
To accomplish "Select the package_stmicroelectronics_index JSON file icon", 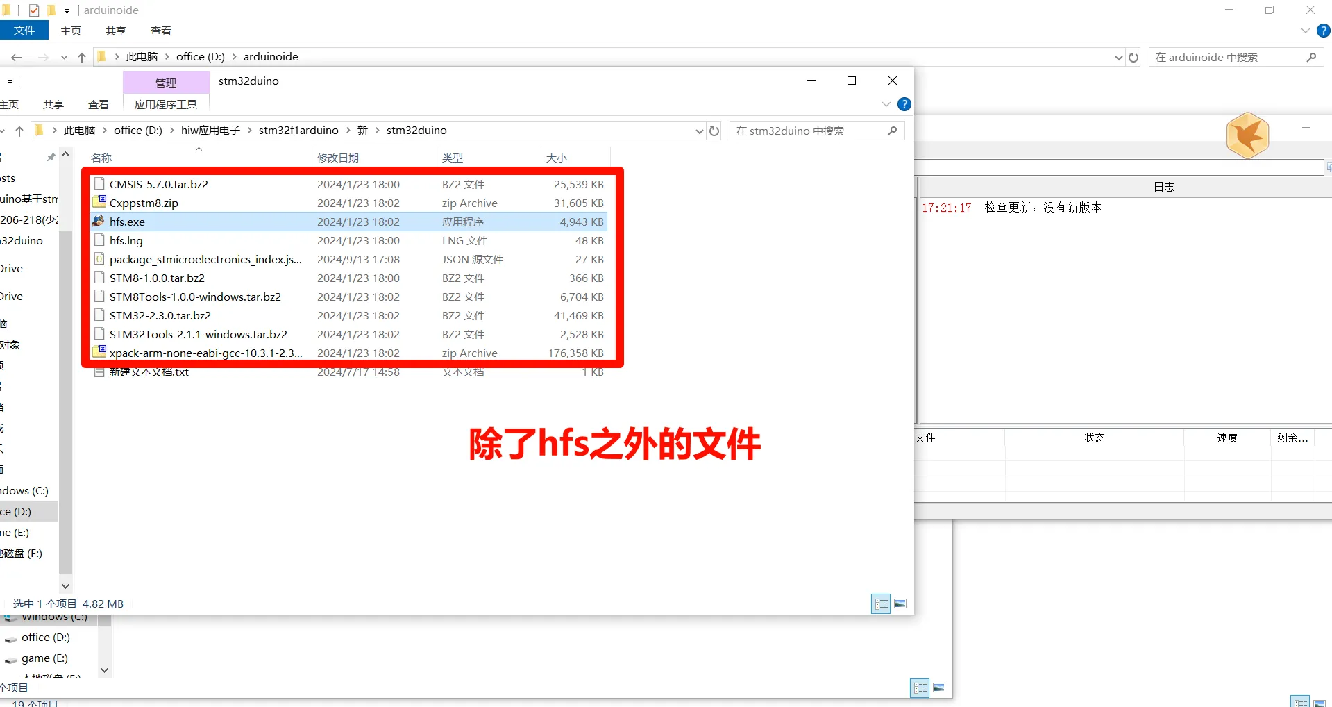I will click(x=99, y=259).
